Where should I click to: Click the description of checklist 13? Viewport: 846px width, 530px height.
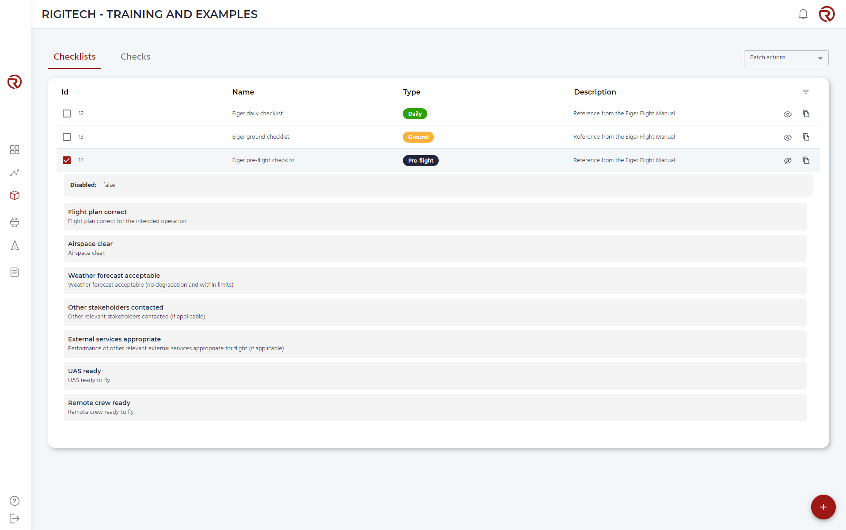(x=624, y=137)
